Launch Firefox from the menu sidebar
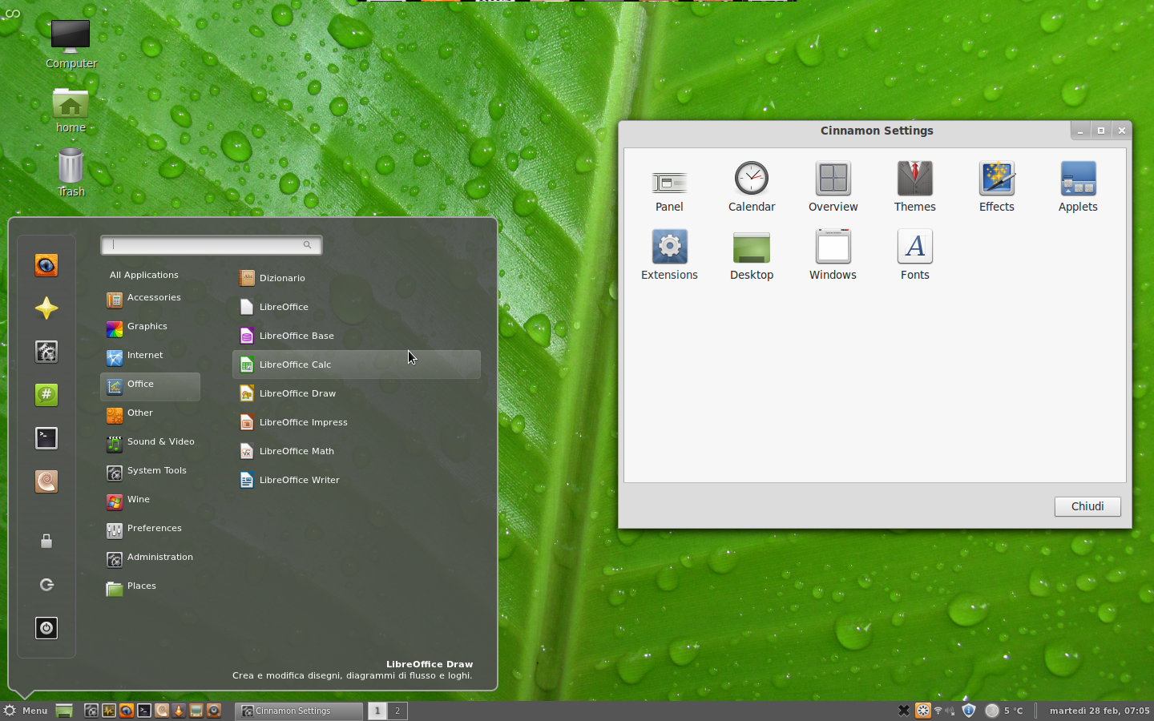 46,266
